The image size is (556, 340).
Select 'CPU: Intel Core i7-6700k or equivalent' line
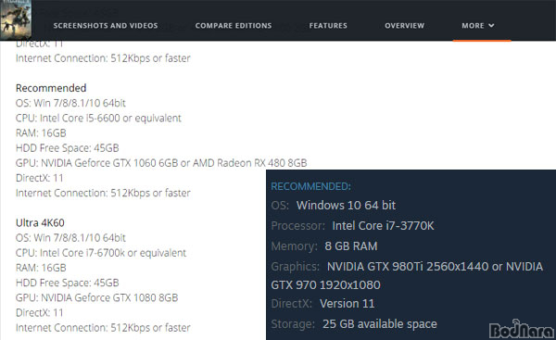pyautogui.click(x=101, y=253)
